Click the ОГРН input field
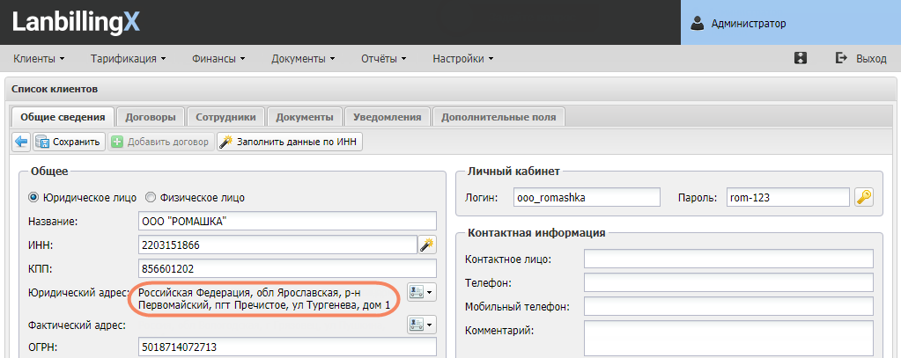This screenshot has width=901, height=358. [x=287, y=347]
